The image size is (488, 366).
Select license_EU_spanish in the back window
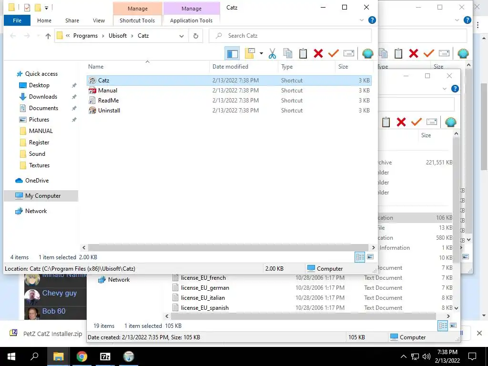[205, 308]
